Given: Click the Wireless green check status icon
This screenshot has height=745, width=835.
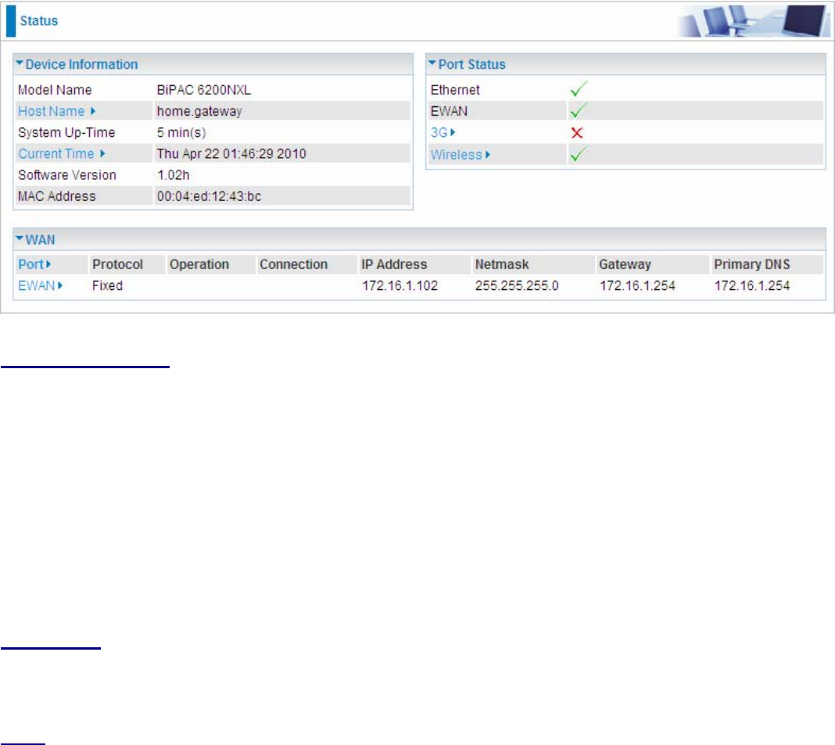Looking at the screenshot, I should pyautogui.click(x=579, y=155).
